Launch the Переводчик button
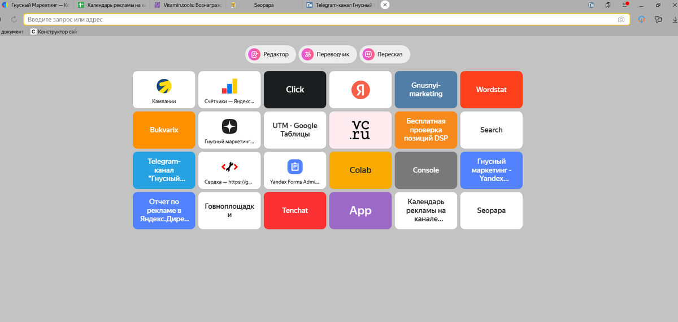The width and height of the screenshot is (678, 322). 328,55
